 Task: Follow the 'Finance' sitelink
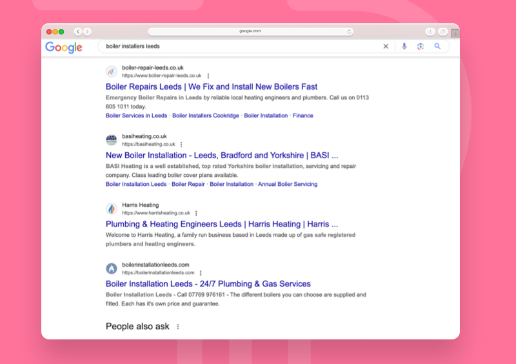pos(303,116)
